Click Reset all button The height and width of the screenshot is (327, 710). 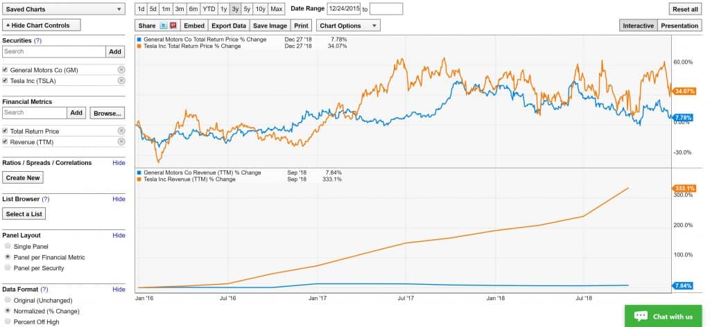coord(685,9)
